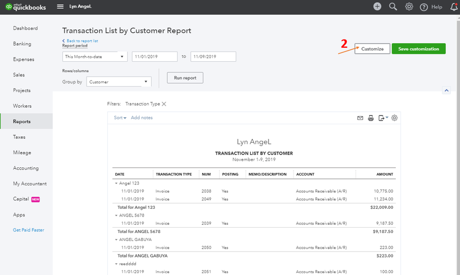Open Accounting in sidebar
Image resolution: width=460 pixels, height=275 pixels.
[x=26, y=168]
